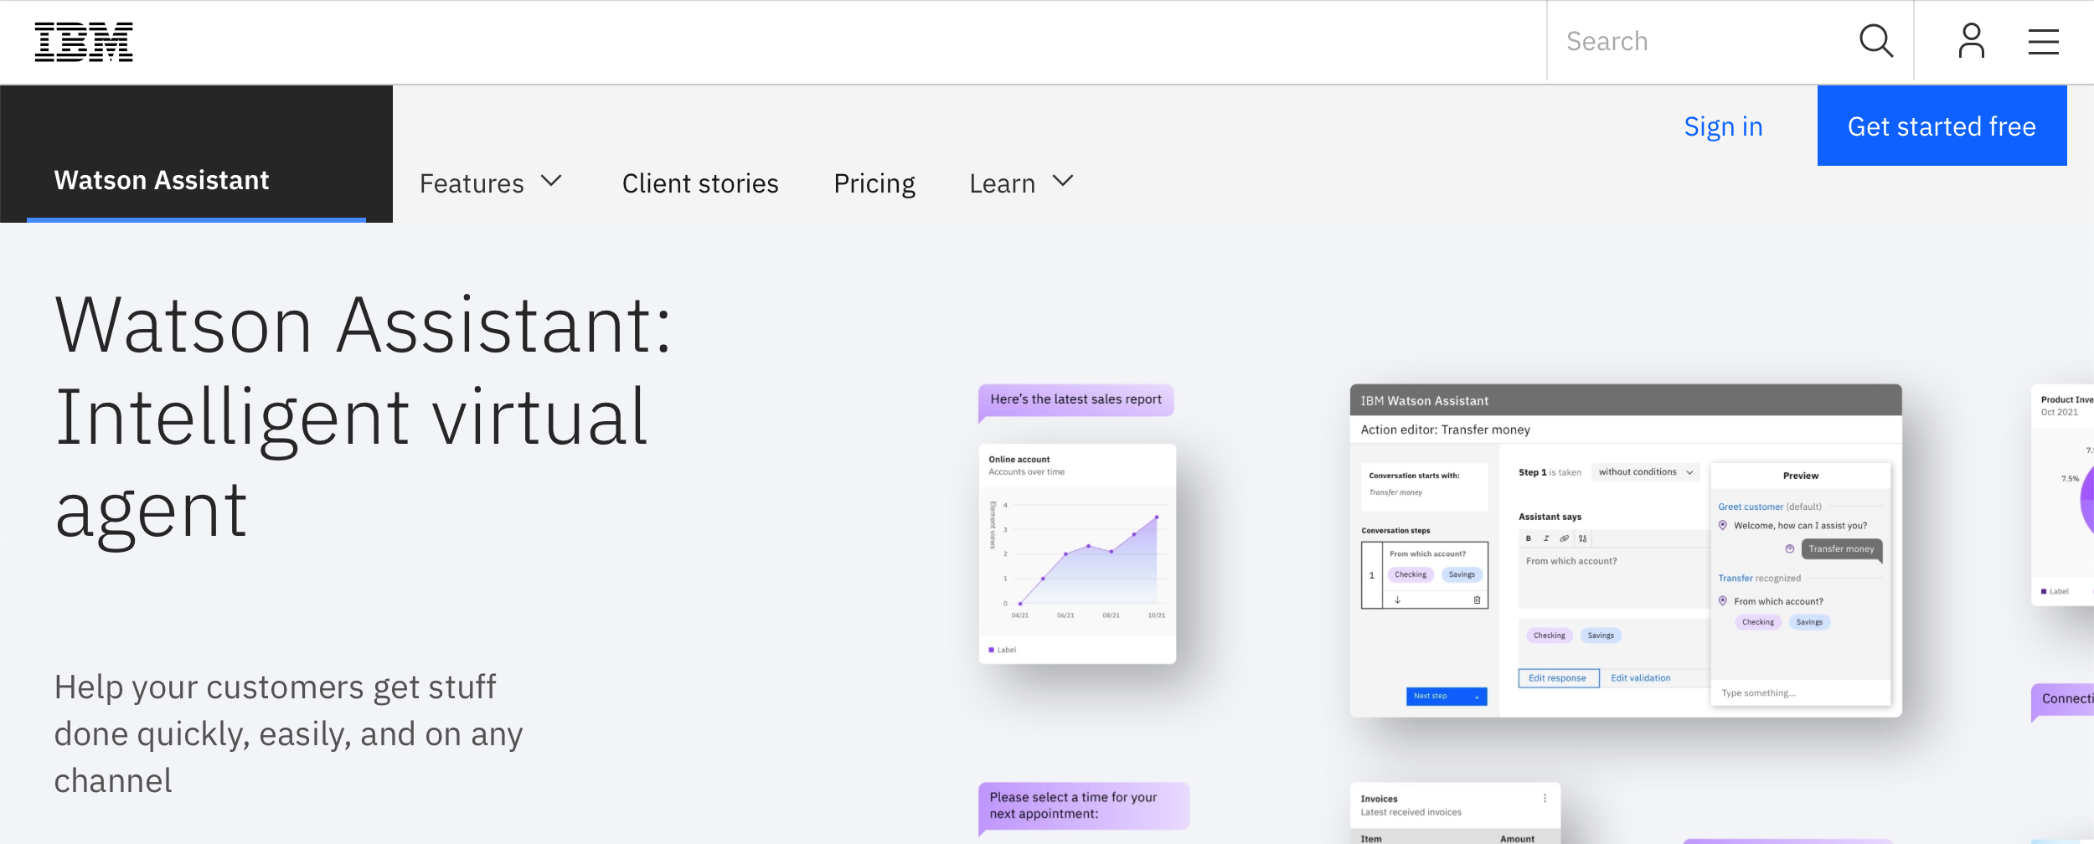Click the Invoices card options kebab icon
The width and height of the screenshot is (2094, 844).
tap(1545, 798)
